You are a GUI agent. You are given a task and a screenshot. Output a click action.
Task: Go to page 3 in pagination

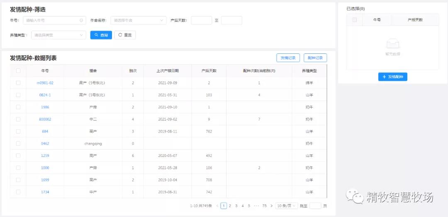tap(236, 206)
